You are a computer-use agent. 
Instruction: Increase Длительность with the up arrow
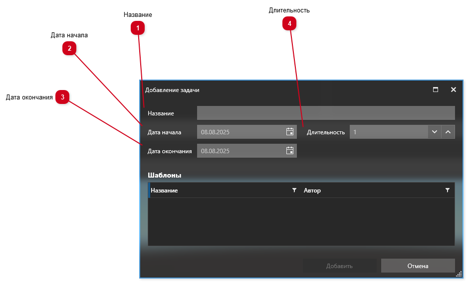coord(448,132)
